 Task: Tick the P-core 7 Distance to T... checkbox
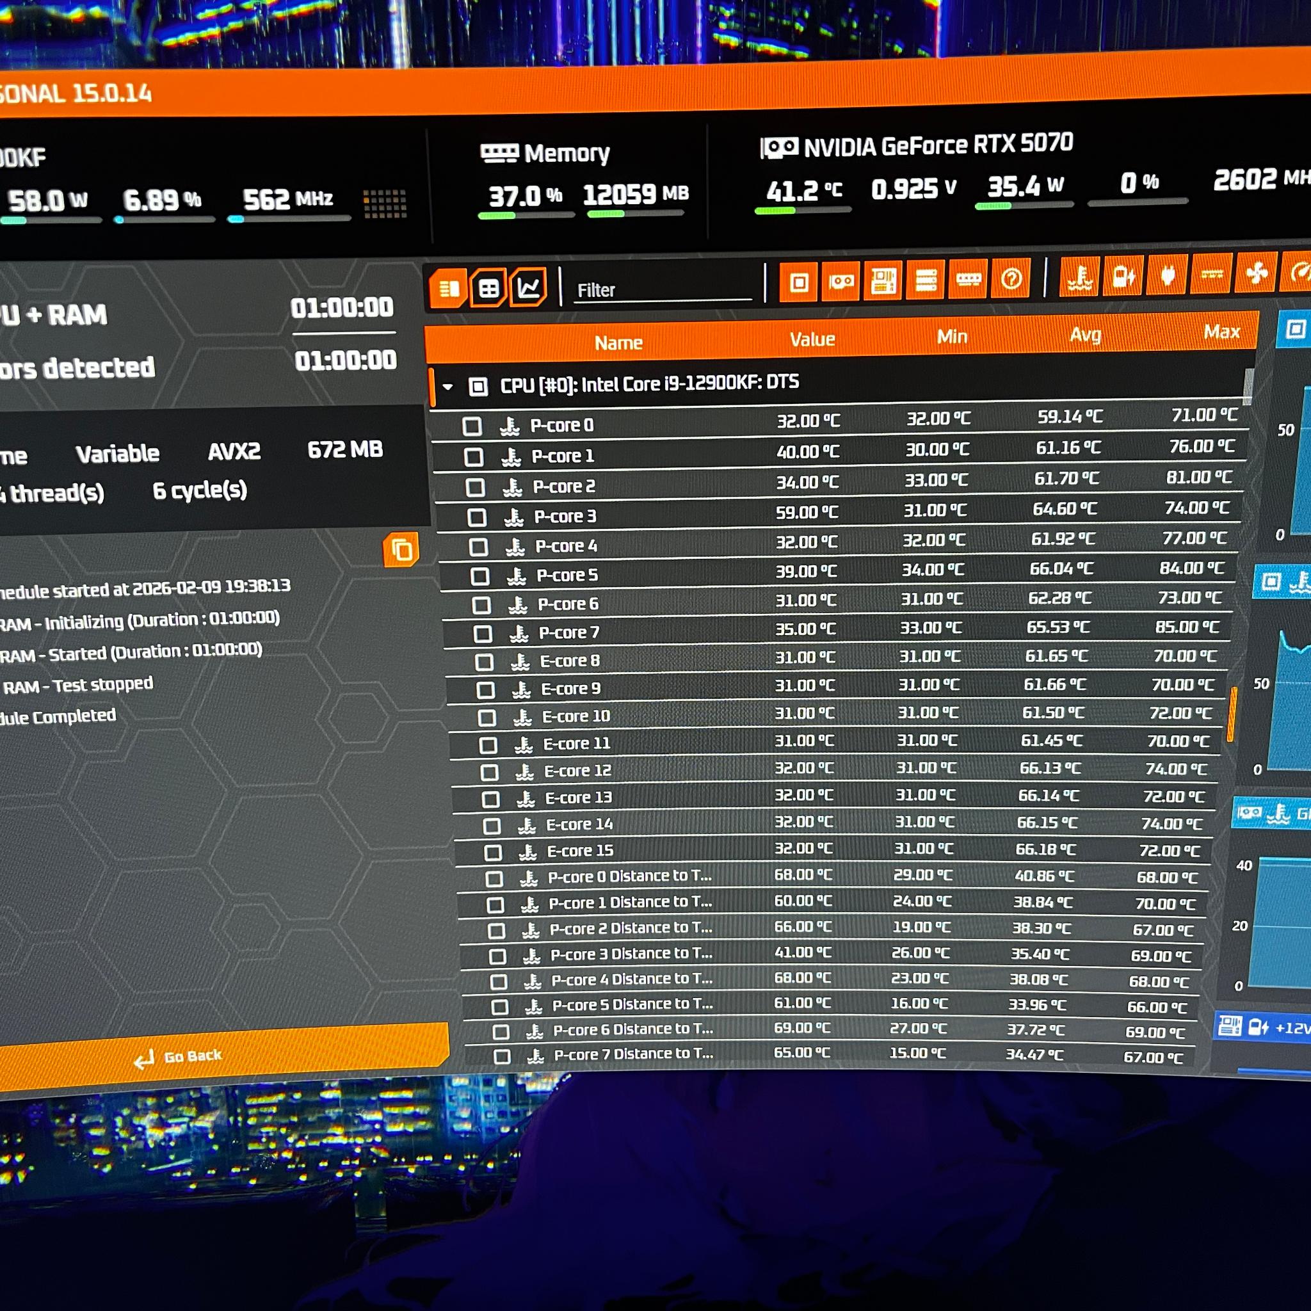(x=502, y=1056)
